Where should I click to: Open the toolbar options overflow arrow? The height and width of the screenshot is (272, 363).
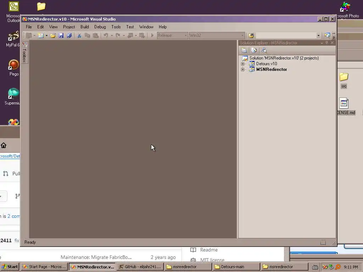click(x=334, y=35)
